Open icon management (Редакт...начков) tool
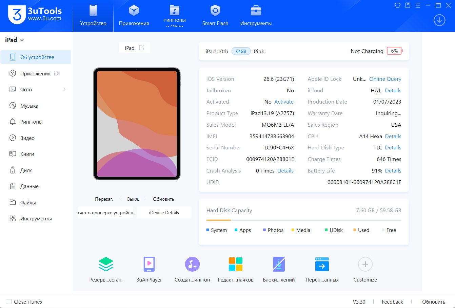 (236, 264)
